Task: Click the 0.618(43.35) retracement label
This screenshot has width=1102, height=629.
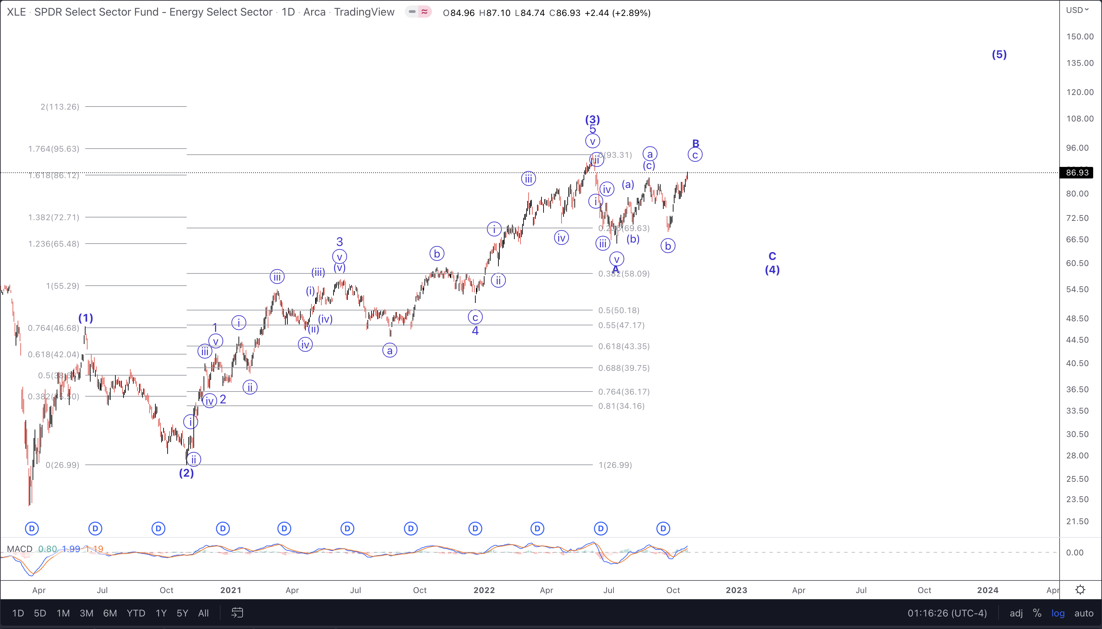Action: click(x=624, y=346)
